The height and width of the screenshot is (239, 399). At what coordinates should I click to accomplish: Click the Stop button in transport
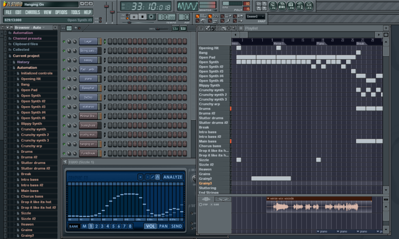pos(143,17)
